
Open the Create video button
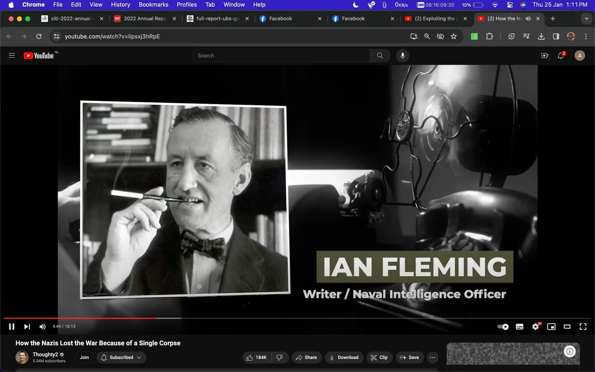[x=545, y=55]
